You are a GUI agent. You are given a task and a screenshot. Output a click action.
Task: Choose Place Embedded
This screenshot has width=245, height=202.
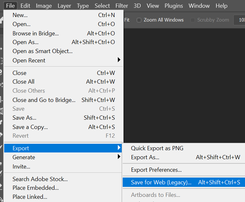35,188
